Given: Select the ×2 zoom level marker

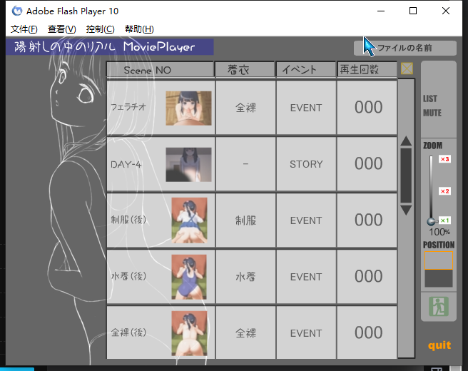Looking at the screenshot, I should pyautogui.click(x=444, y=191).
